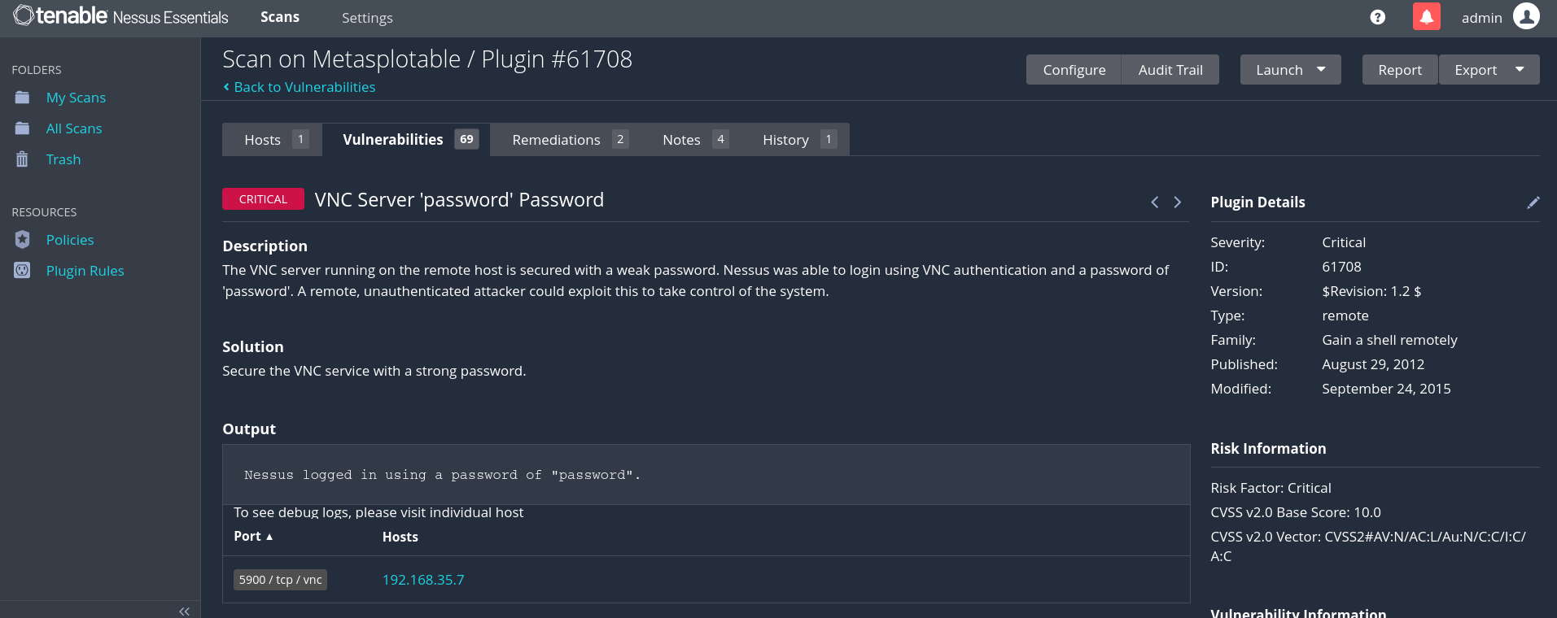Open the red notifications bell
Screen dimensions: 1557x618
click(x=1426, y=17)
